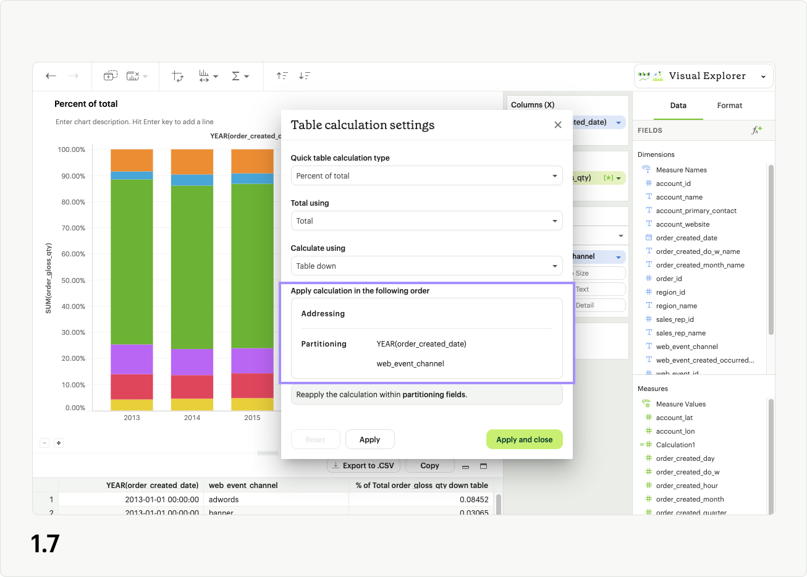Click Apply and close button
This screenshot has height=577, width=807.
525,439
